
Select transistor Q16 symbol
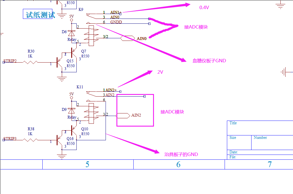point(60,140)
